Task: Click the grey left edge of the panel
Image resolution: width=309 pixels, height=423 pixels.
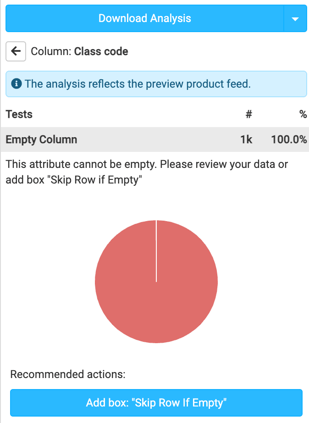Action: [x=1, y=275]
